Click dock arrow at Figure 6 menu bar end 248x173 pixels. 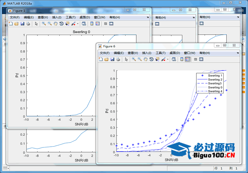238,53
